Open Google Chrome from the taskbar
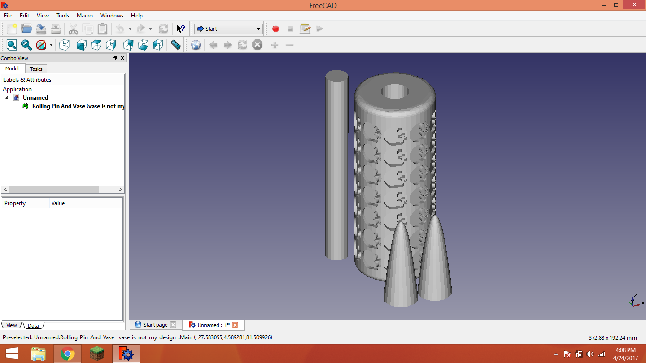The height and width of the screenshot is (363, 646). (x=68, y=354)
